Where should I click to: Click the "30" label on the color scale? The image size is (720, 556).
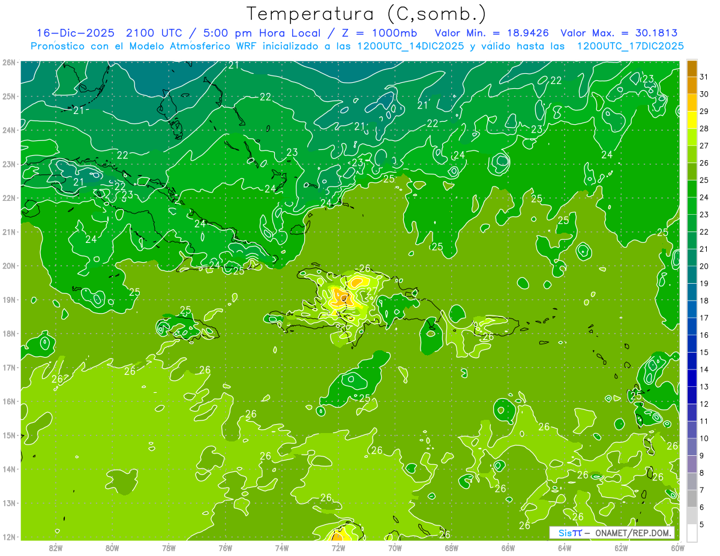pos(704,94)
